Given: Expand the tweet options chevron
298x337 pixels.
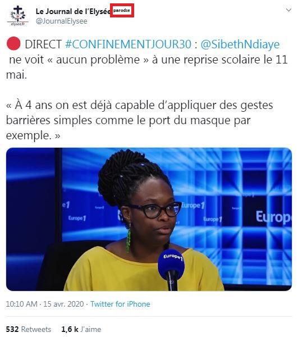Looking at the screenshot, I should (x=288, y=10).
